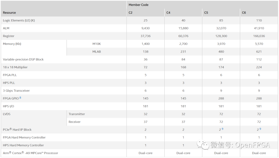Click the 3 Gbps Transceiver row label
Image resolution: width=279 pixels, height=158 pixels.
click(16, 91)
